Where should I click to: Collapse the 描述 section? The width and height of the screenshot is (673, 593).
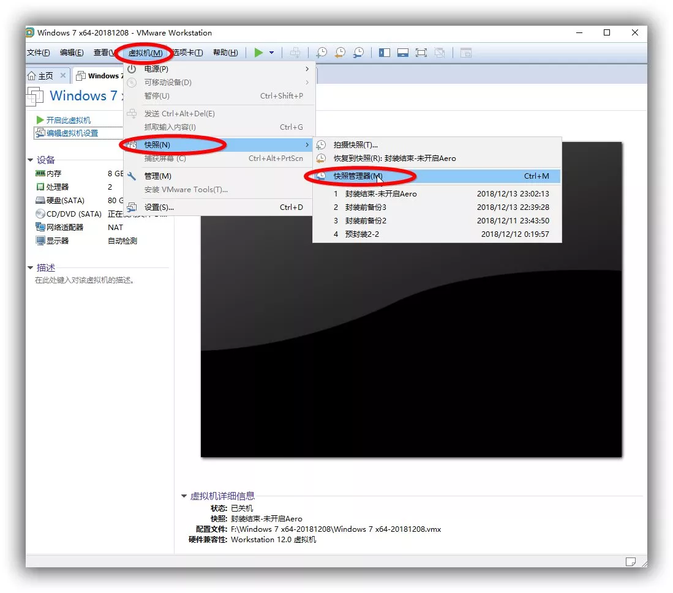tap(30, 267)
